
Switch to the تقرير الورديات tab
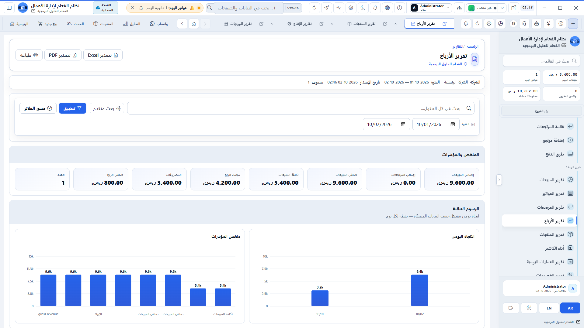tap(238, 24)
